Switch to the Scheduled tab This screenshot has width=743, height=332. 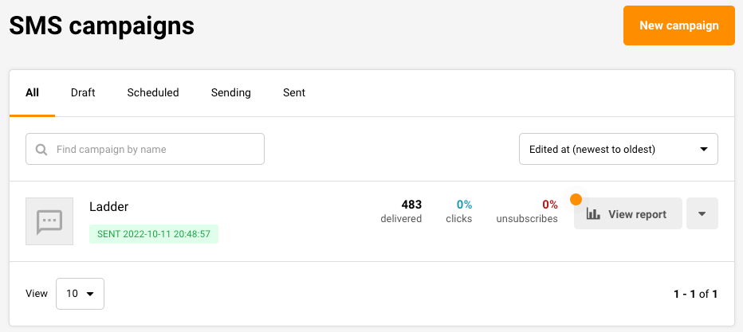pos(153,92)
